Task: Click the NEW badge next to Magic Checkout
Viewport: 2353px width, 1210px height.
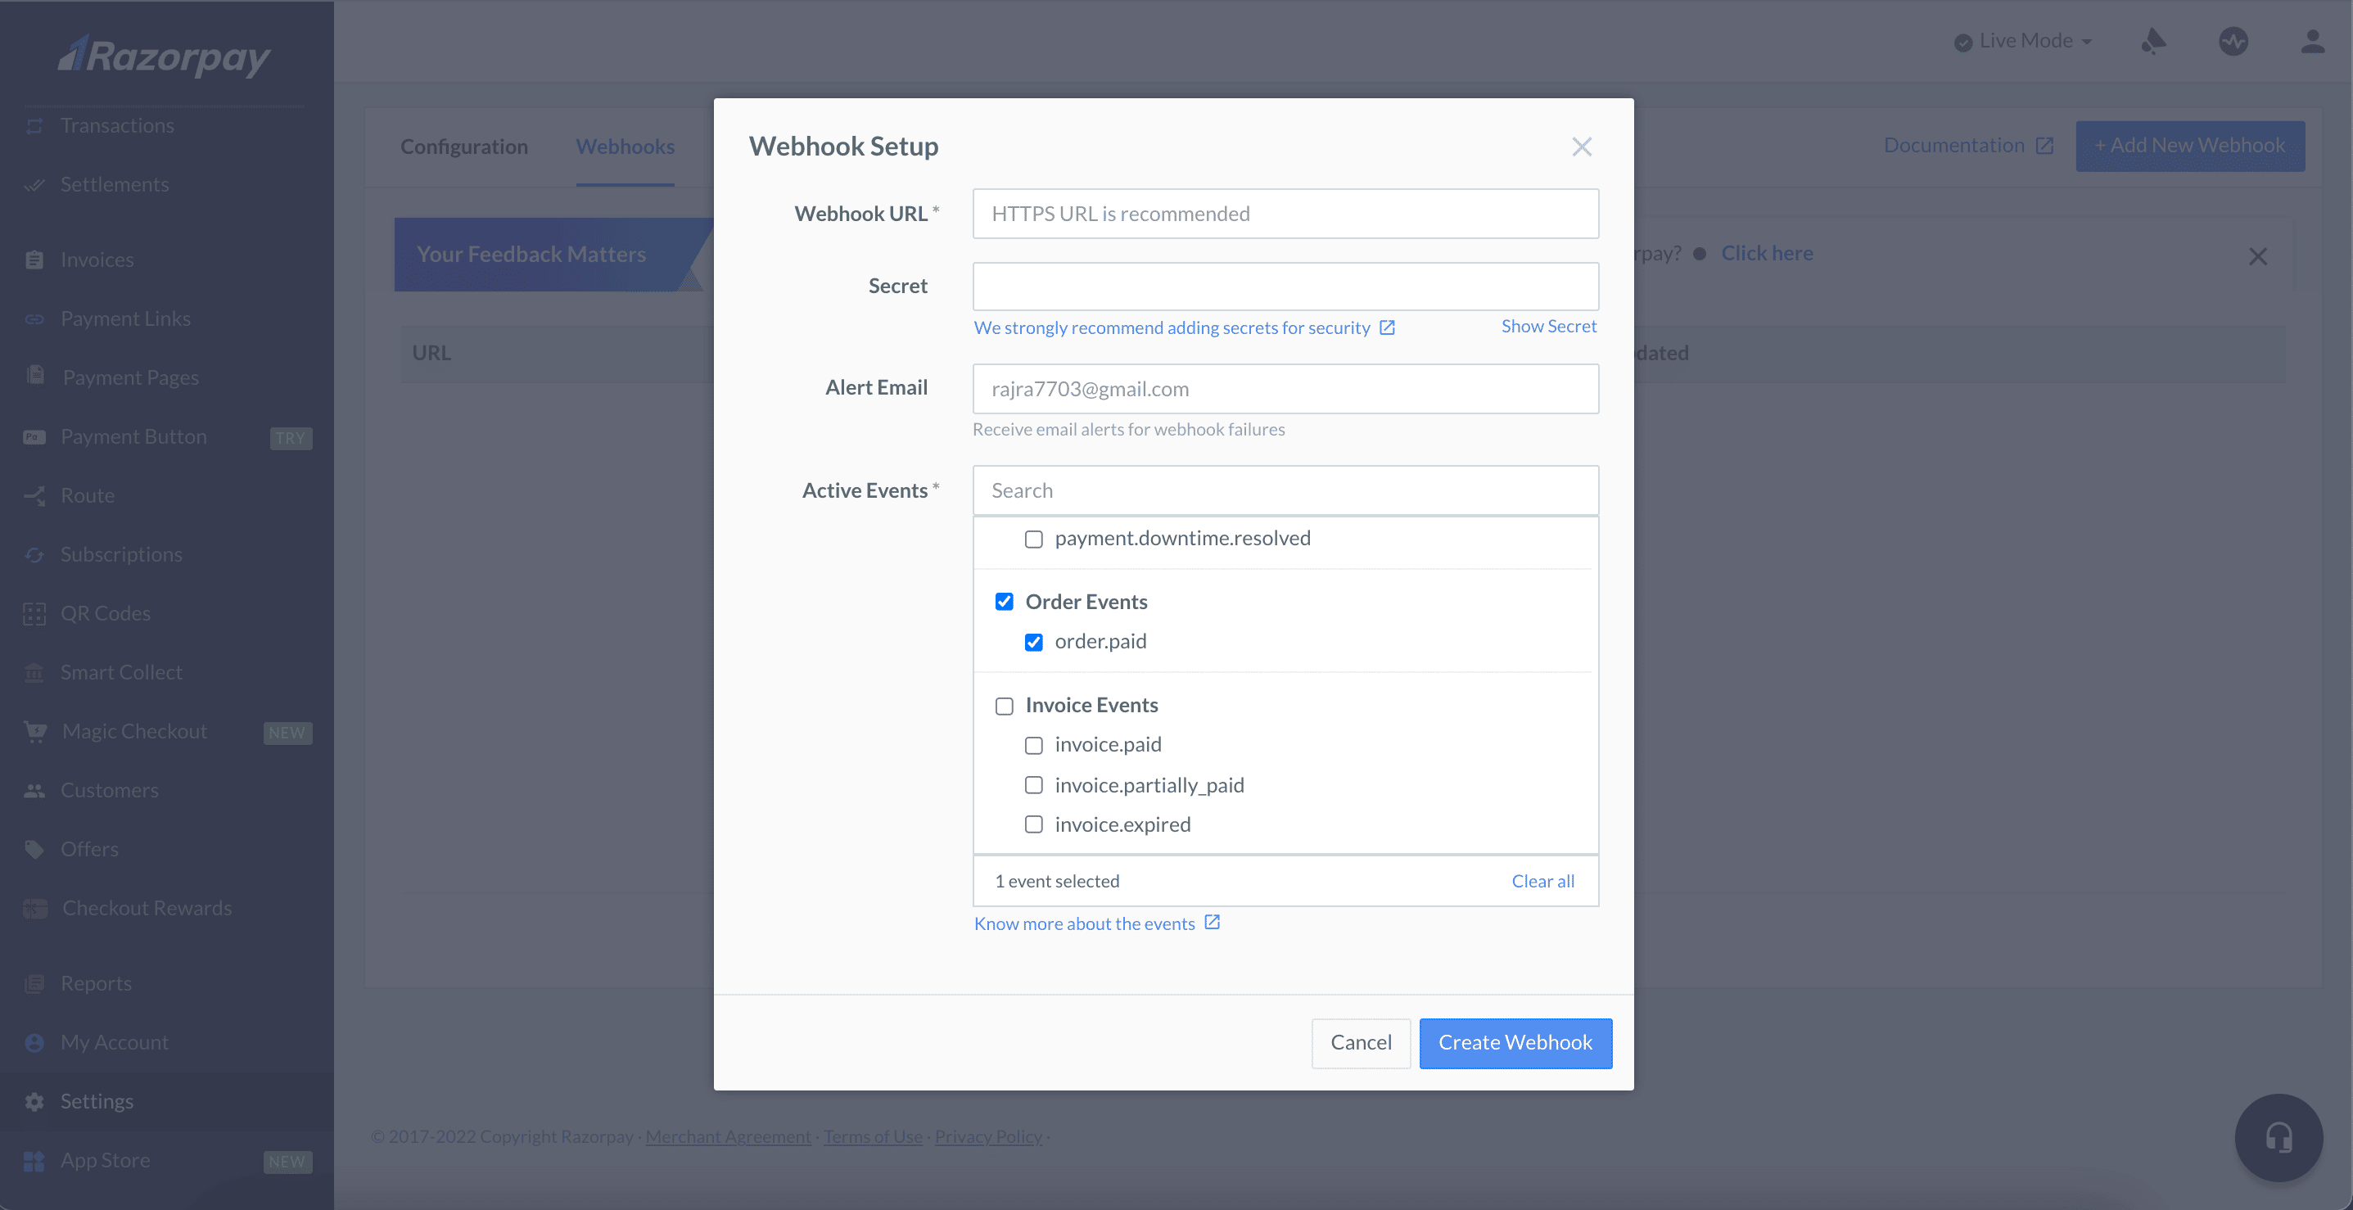Action: [x=287, y=734]
